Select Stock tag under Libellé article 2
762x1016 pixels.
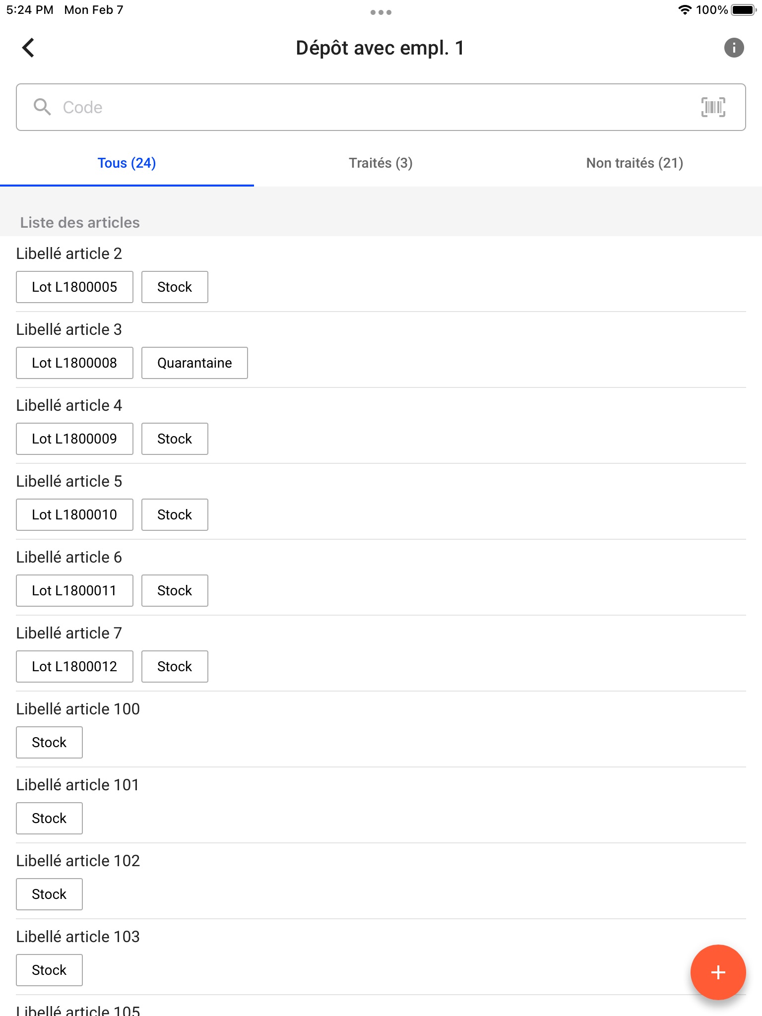pos(175,287)
